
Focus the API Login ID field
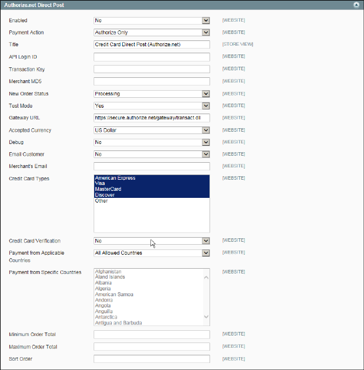pyautogui.click(x=152, y=57)
